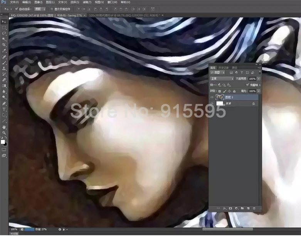
Task: Lock image pixels brush icon
Action: pyautogui.click(x=225, y=91)
